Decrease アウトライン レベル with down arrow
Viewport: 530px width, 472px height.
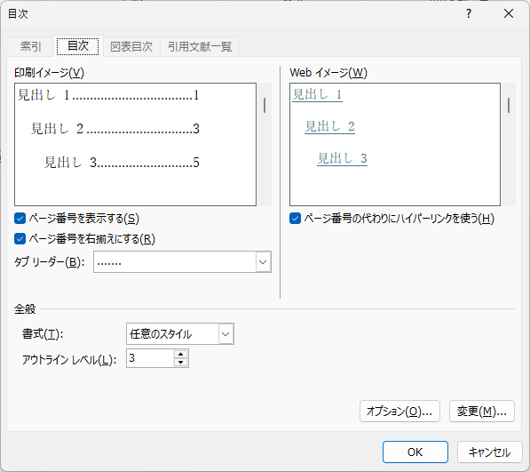tap(180, 363)
